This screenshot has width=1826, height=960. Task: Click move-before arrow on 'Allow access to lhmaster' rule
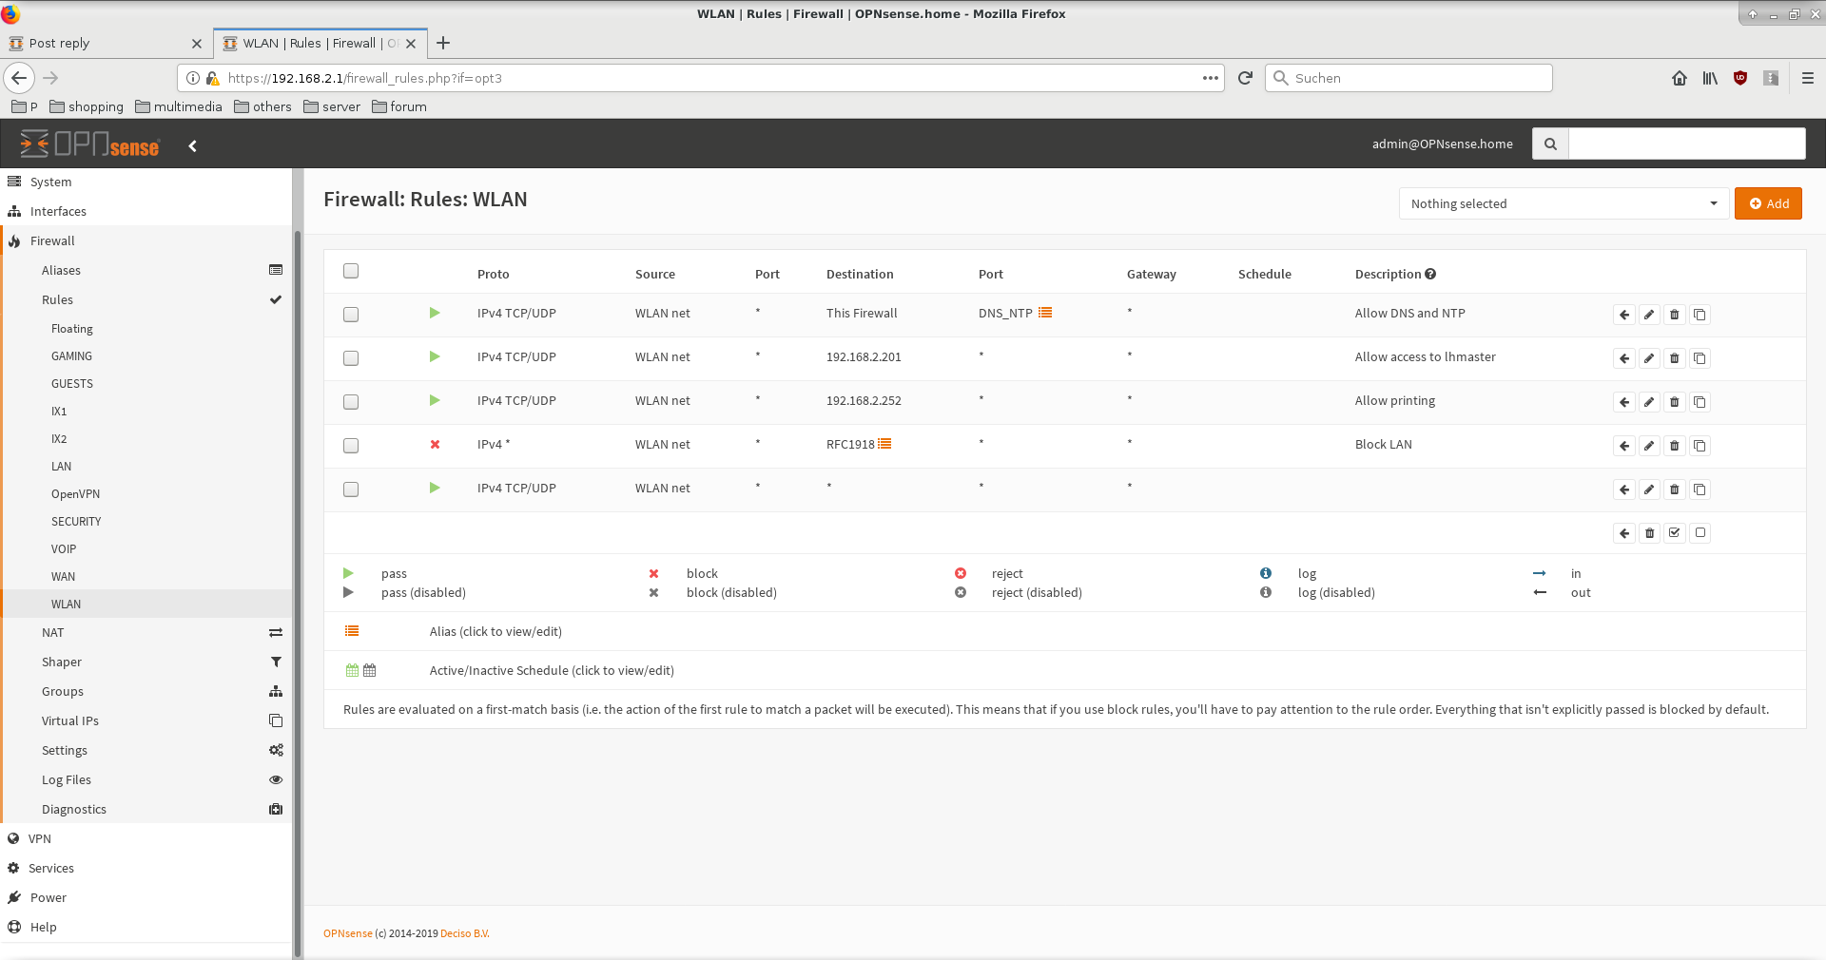pos(1623,358)
